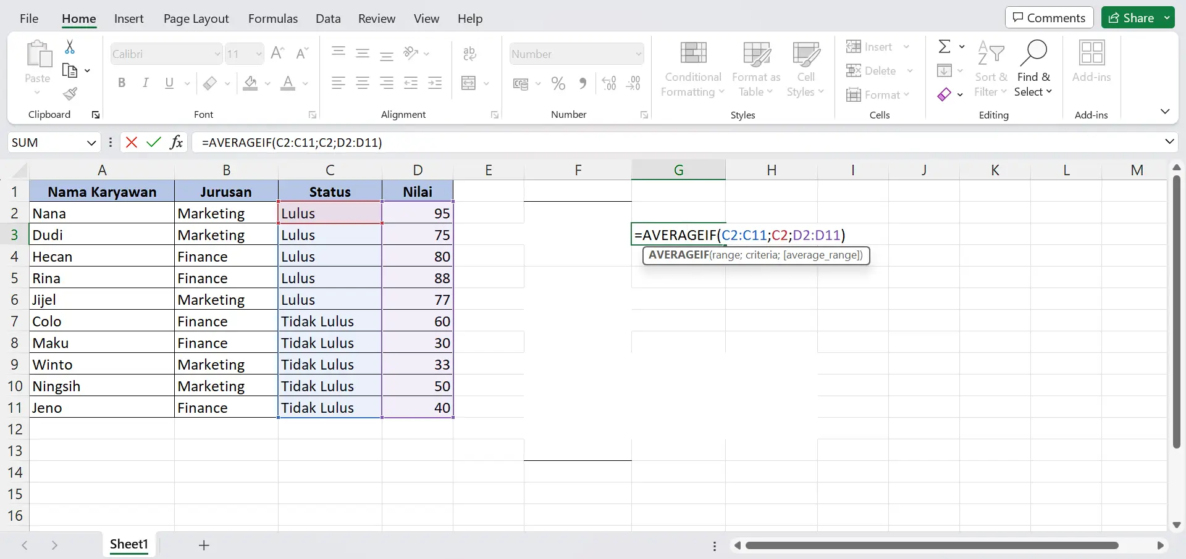The height and width of the screenshot is (559, 1186).
Task: Switch to the Data tab
Action: click(328, 19)
